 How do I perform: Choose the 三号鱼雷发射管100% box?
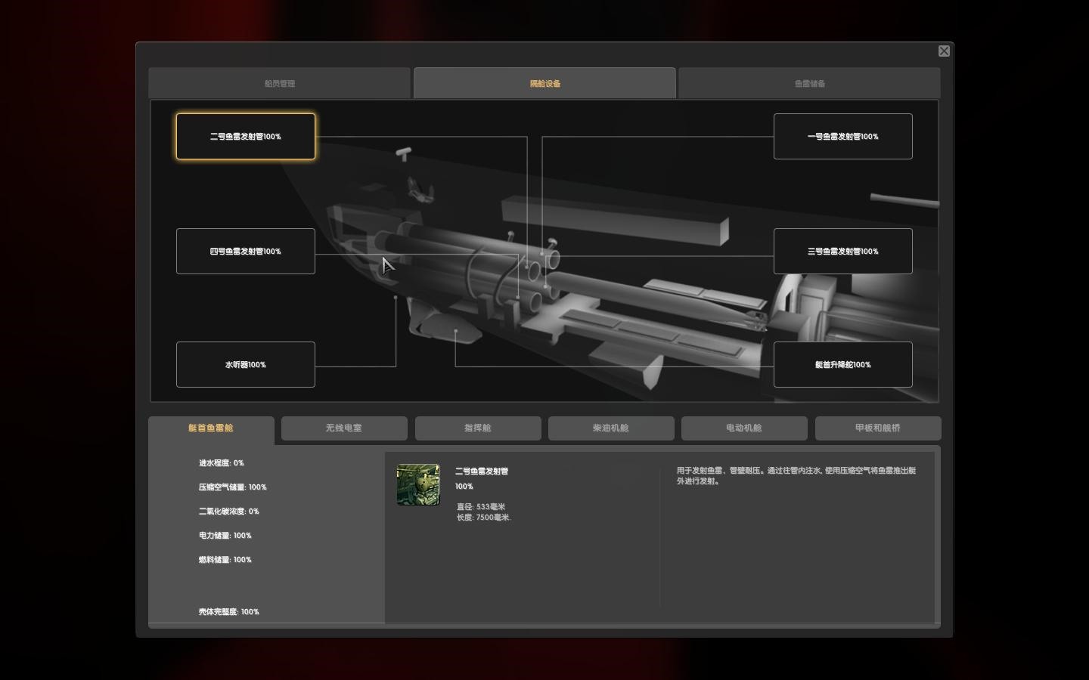click(843, 251)
